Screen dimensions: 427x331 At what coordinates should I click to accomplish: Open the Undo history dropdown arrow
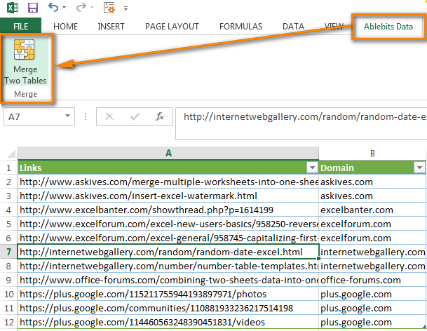tap(65, 7)
